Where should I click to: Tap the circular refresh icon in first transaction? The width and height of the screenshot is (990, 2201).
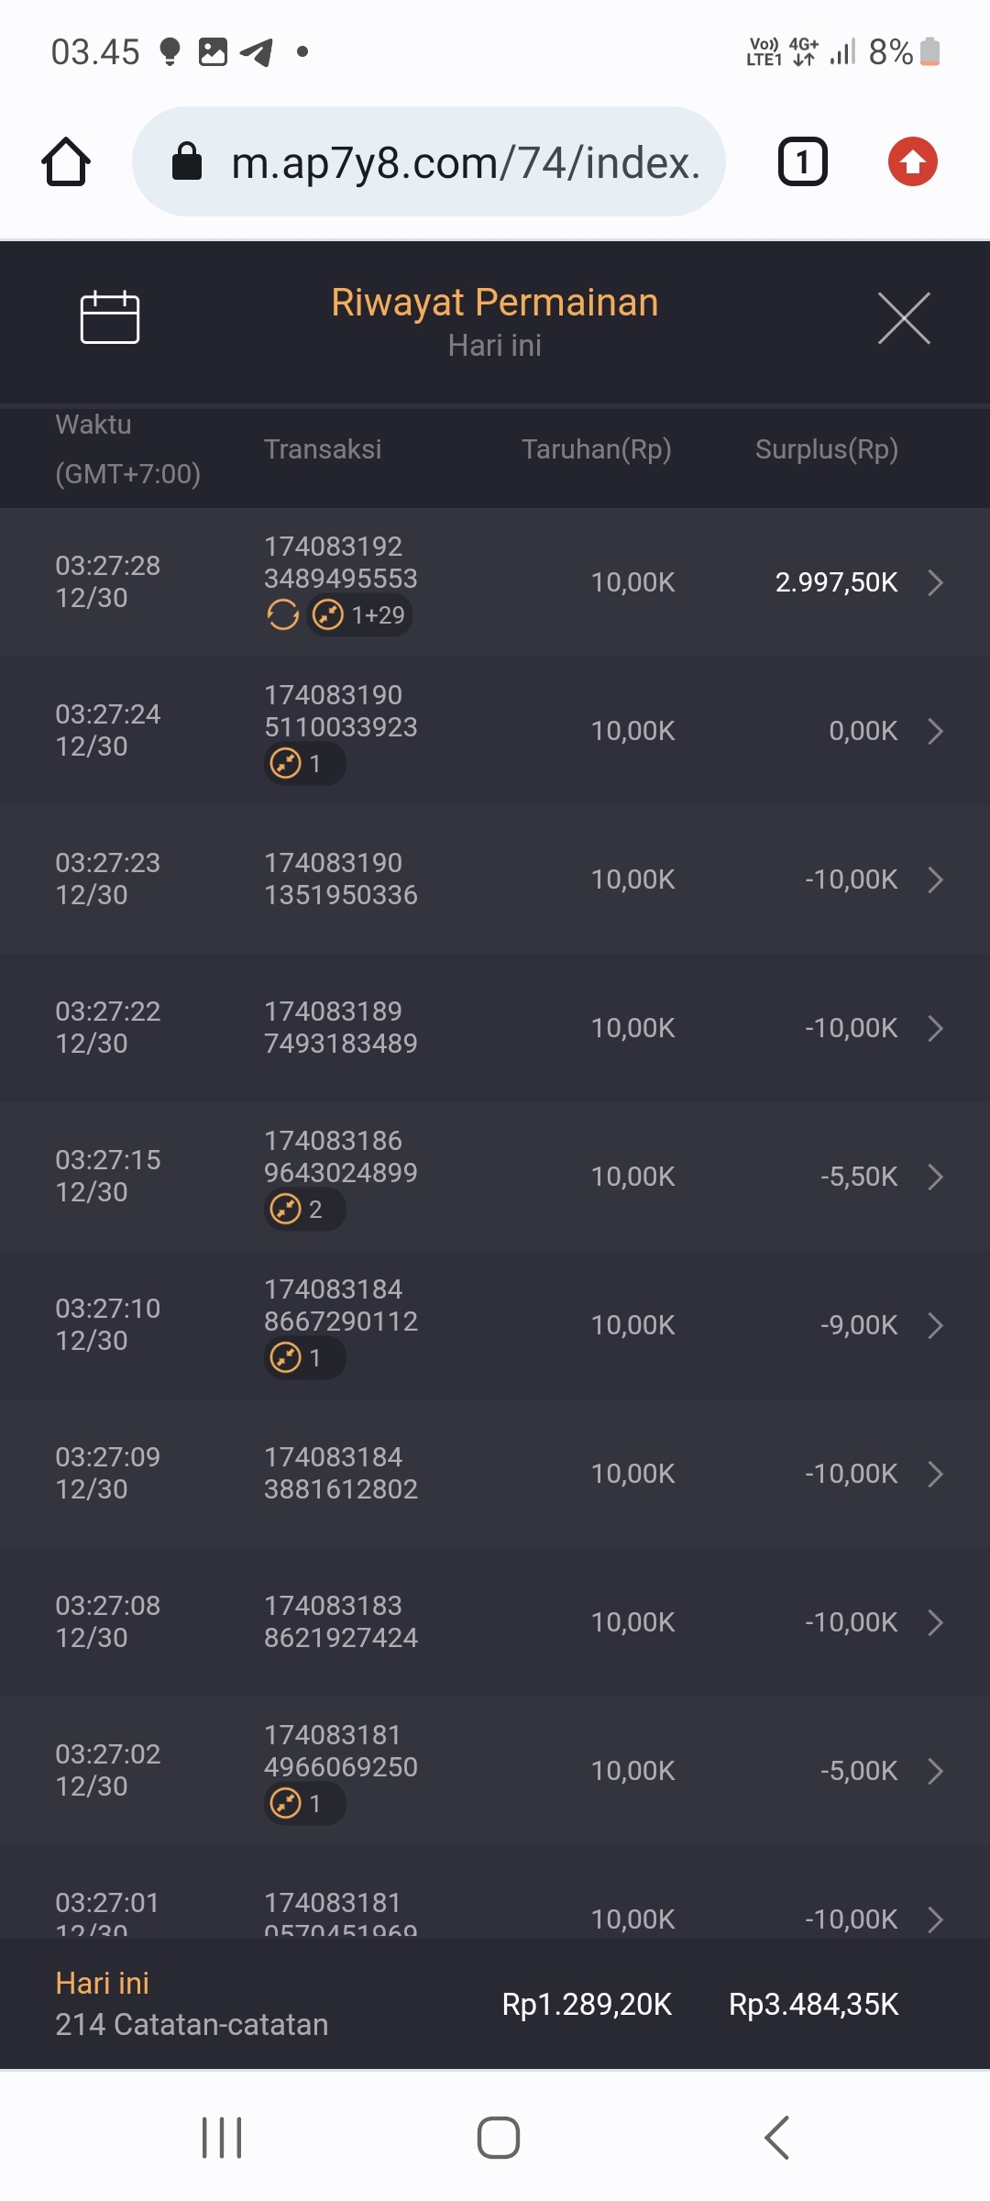pyautogui.click(x=282, y=614)
